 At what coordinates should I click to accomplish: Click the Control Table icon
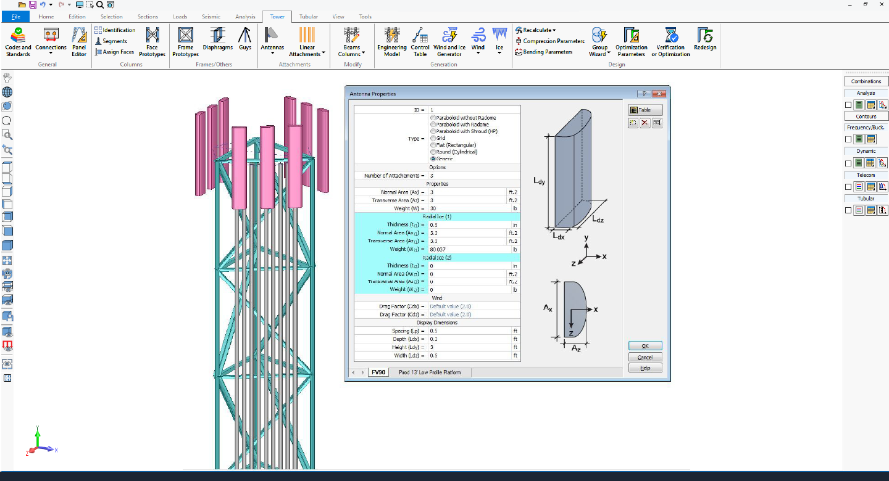(x=420, y=42)
